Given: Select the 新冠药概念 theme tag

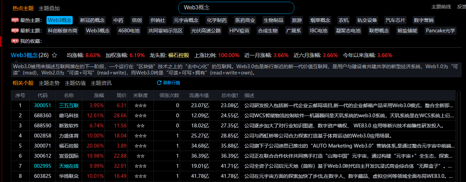Looking at the screenshot, I should point(92,20).
